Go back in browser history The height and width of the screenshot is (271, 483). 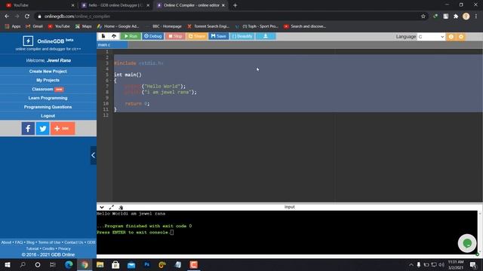pos(7,17)
